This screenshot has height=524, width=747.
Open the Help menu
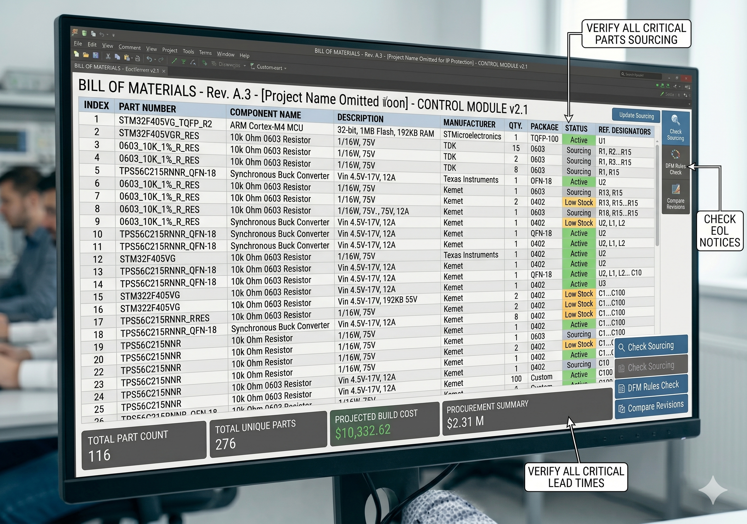tap(245, 56)
